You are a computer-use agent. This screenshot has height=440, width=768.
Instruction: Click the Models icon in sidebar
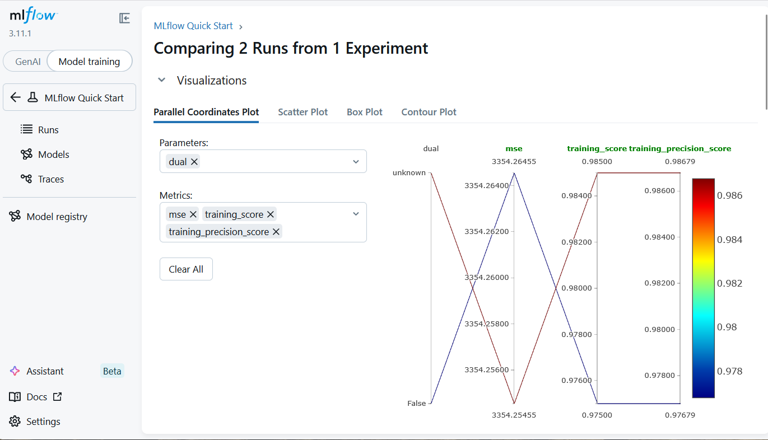click(x=26, y=154)
